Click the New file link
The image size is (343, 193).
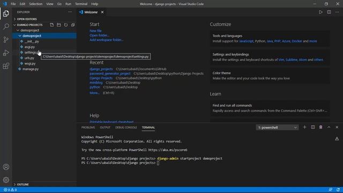pyautogui.click(x=95, y=31)
